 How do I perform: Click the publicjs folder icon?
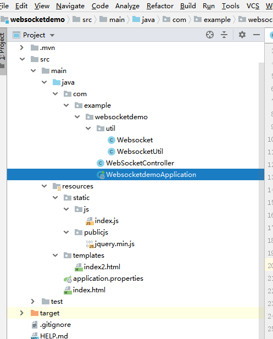tap(79, 232)
